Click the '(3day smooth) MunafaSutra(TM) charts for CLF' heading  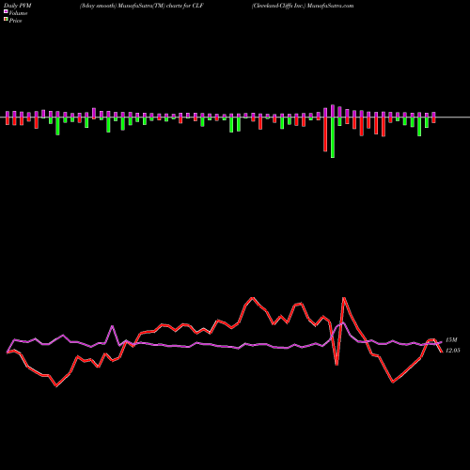pos(142,6)
